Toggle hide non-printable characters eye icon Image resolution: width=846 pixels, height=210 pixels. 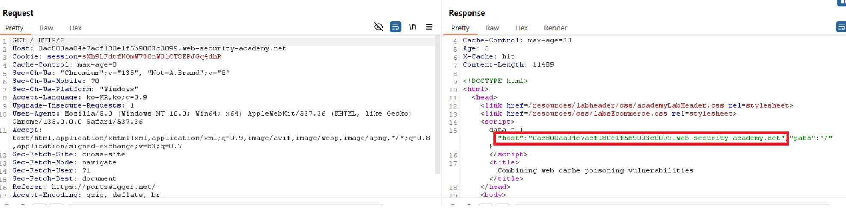(378, 27)
